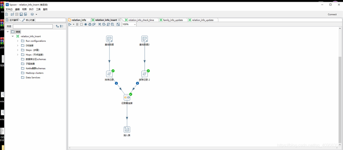Save the current transformation file
Viewport: 343px width, 150px height.
pos(21,14)
